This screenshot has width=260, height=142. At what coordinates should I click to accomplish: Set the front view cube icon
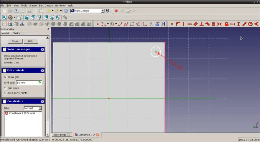tap(27, 17)
